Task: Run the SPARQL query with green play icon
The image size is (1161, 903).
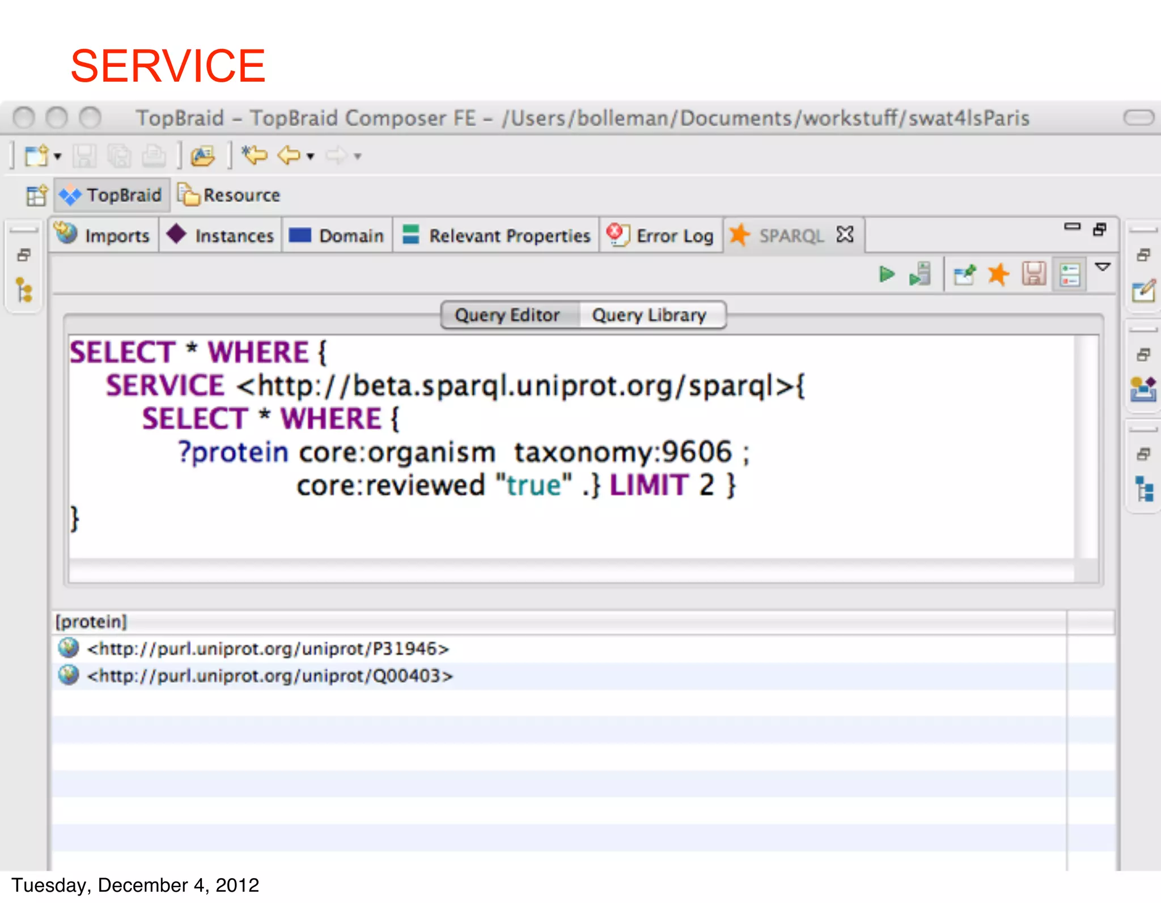Action: pyautogui.click(x=886, y=274)
